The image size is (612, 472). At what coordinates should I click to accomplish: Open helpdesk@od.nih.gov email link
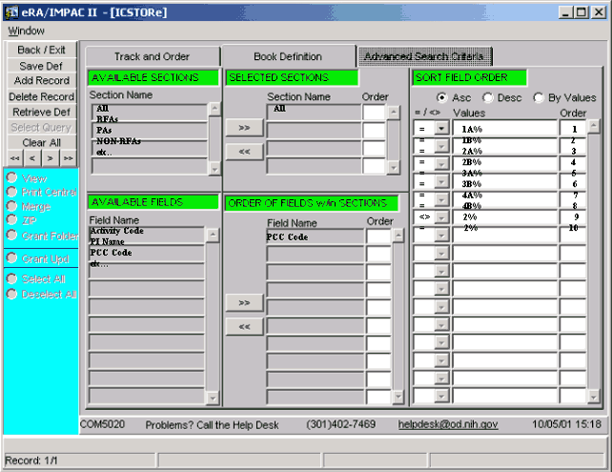tap(448, 424)
